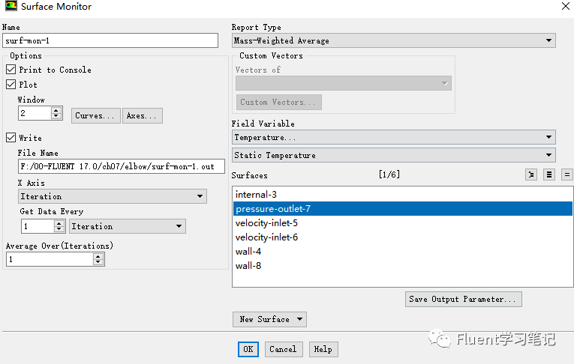Image resolution: width=574 pixels, height=364 pixels.
Task: Click the File Name input field
Action: pos(121,166)
